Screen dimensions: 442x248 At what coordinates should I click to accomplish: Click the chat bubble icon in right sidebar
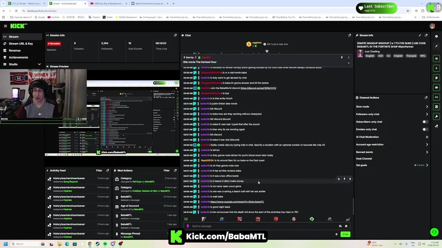[436, 87]
